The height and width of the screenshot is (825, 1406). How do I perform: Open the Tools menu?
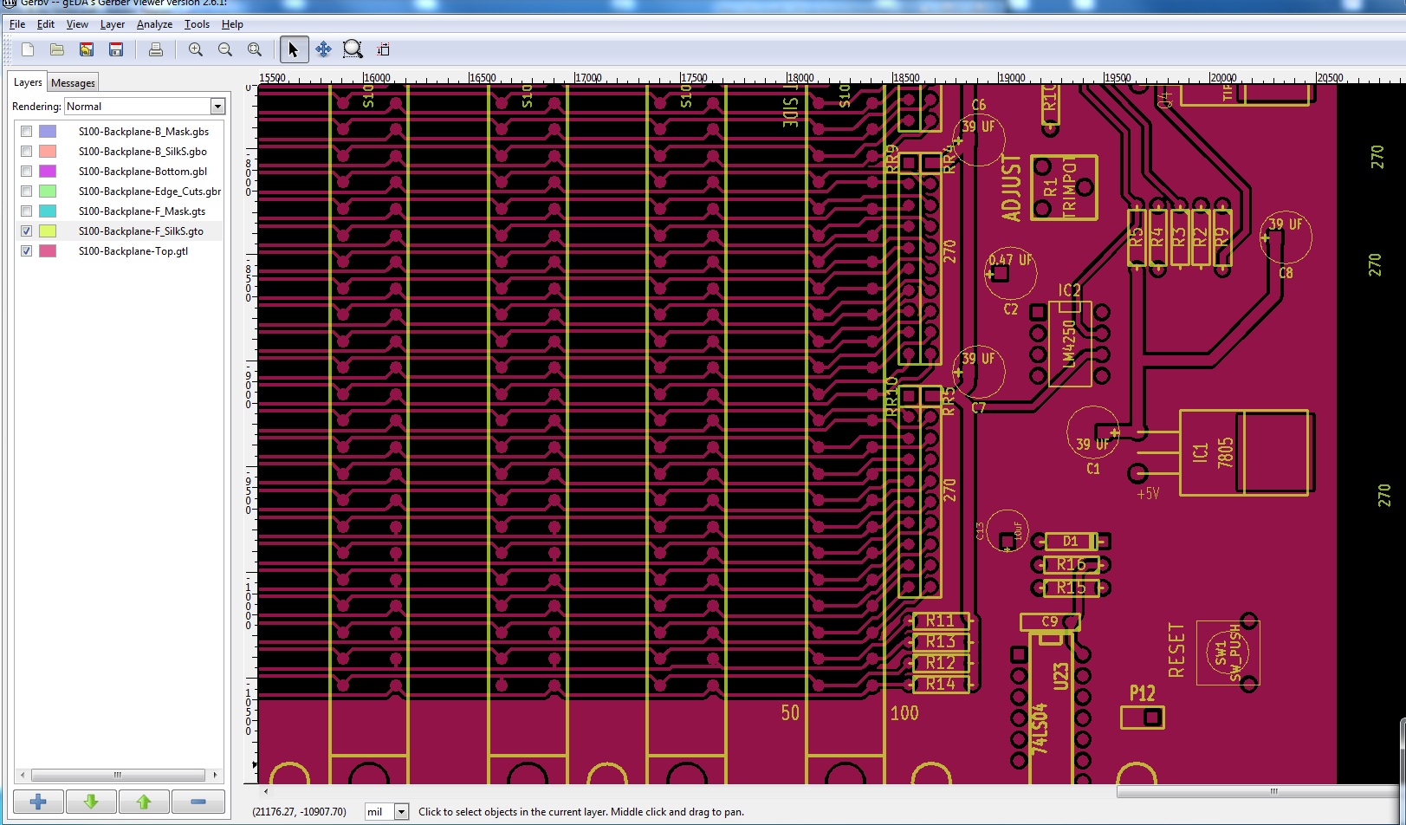(197, 24)
